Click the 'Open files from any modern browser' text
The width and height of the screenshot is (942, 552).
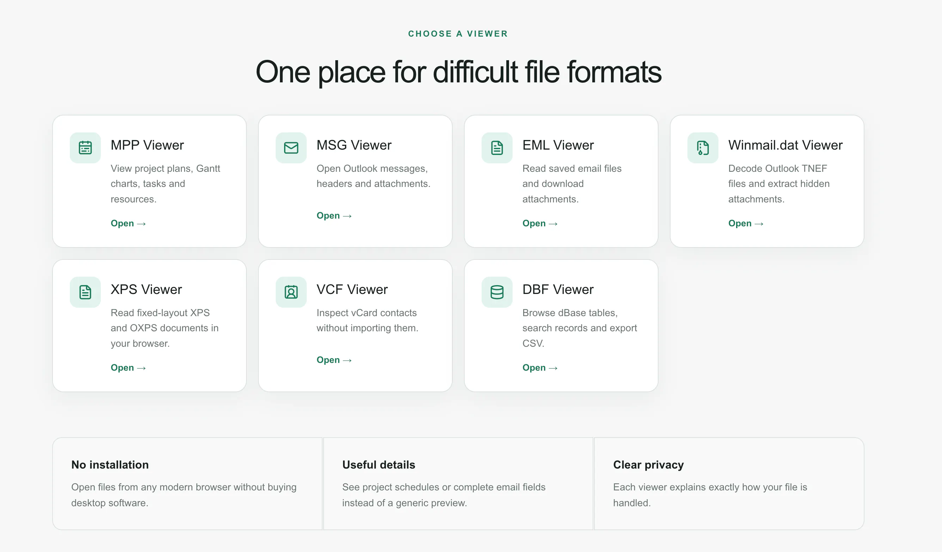tap(184, 495)
